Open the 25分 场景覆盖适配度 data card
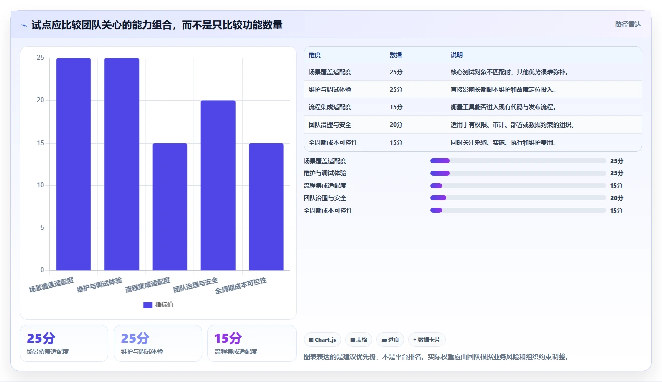 [x=64, y=343]
